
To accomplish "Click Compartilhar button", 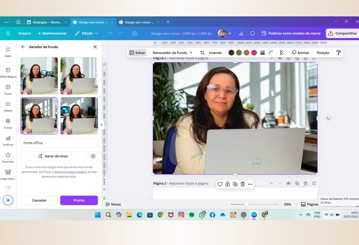I will point(343,33).
